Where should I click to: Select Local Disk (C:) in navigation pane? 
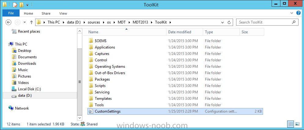(x=29, y=89)
